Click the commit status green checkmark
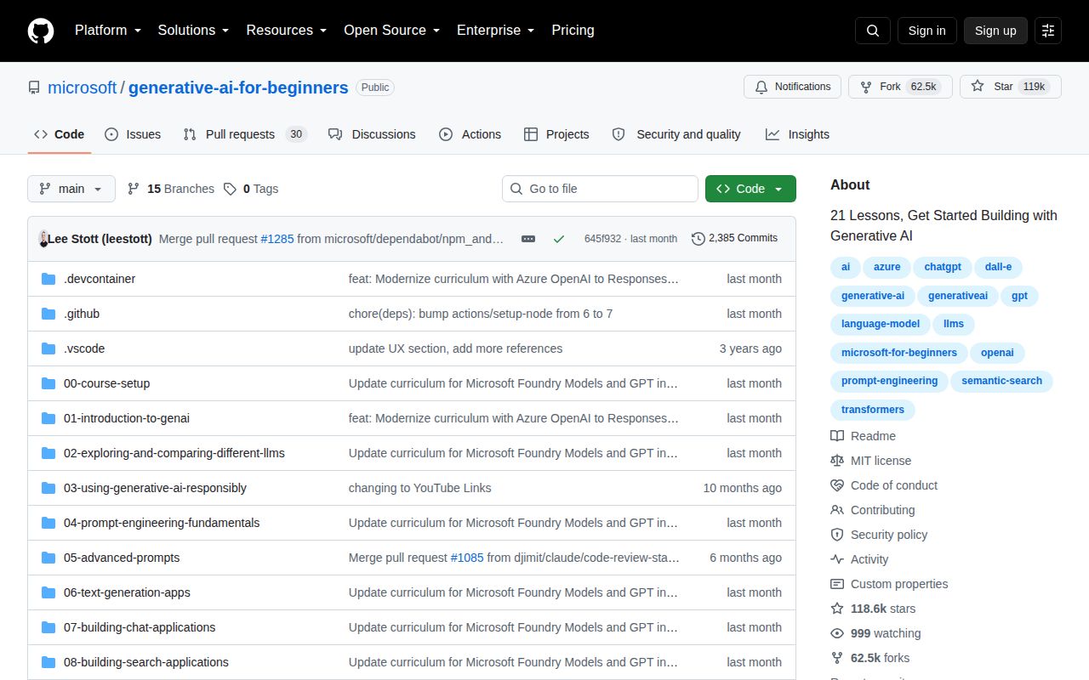This screenshot has height=680, width=1089. (559, 239)
